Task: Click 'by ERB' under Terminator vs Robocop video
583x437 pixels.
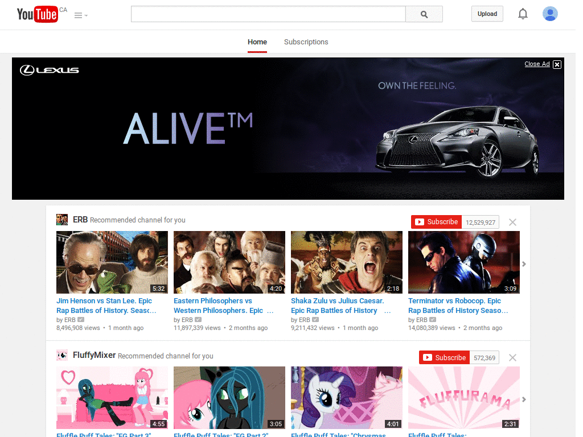Action: pyautogui.click(x=418, y=320)
